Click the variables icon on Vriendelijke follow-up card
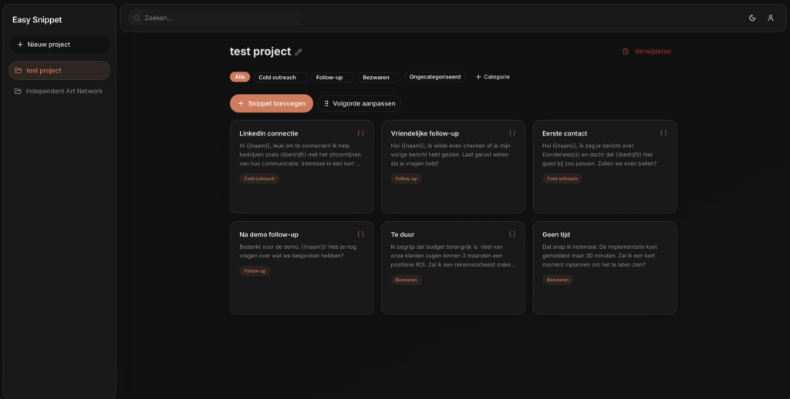790x399 pixels. pos(512,133)
